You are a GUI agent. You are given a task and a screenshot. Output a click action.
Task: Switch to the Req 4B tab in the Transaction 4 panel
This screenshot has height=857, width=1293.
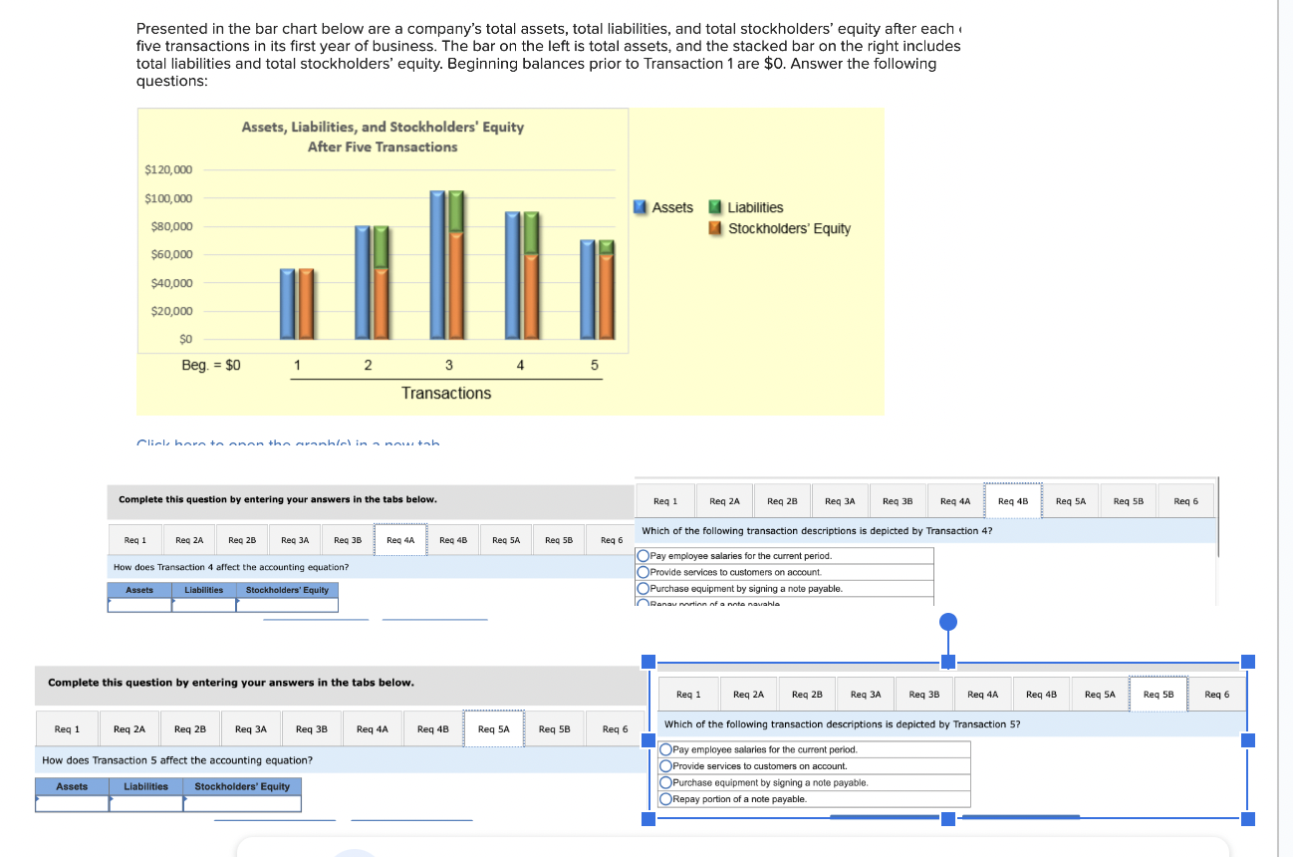tap(1012, 500)
